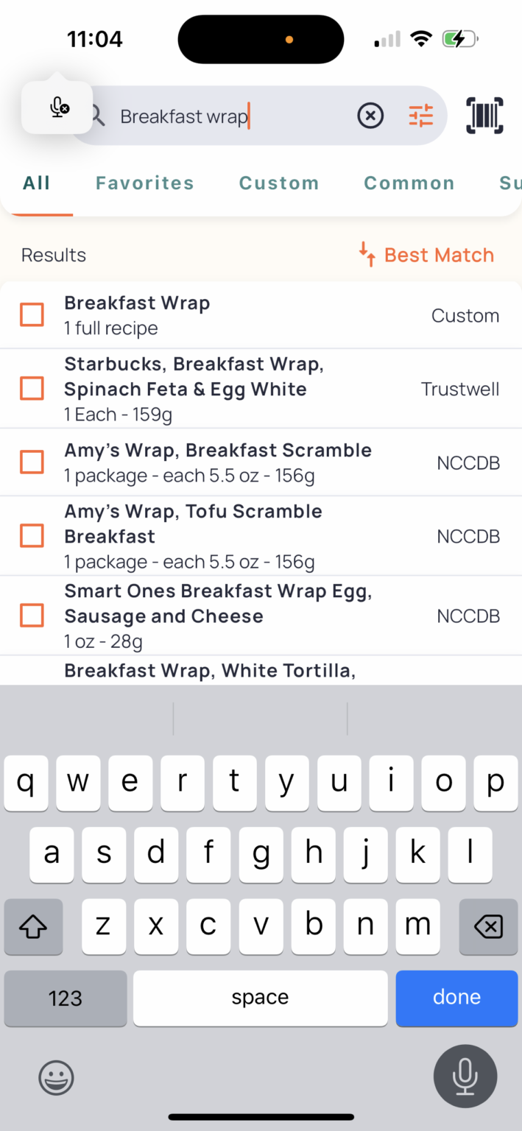Clear the search text field
Viewport: 522px width, 1131px height.
370,116
